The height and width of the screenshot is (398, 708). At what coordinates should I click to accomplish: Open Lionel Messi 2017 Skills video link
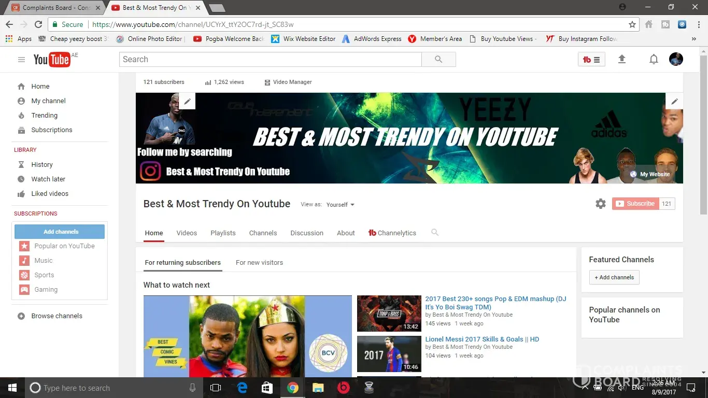pyautogui.click(x=482, y=339)
